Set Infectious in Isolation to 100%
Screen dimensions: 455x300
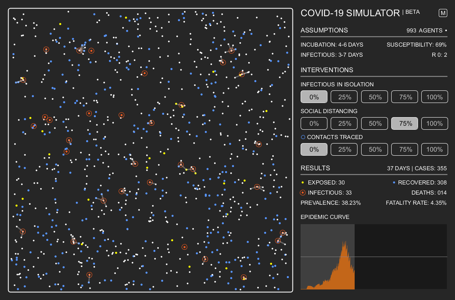pos(434,96)
